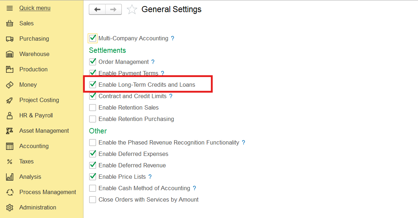
Task: Enable Retention Sales checkbox
Action: click(x=93, y=107)
